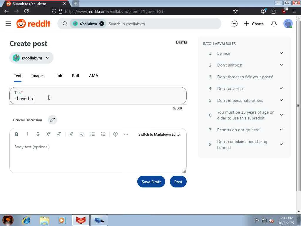Switch to the Link post tab

click(58, 76)
